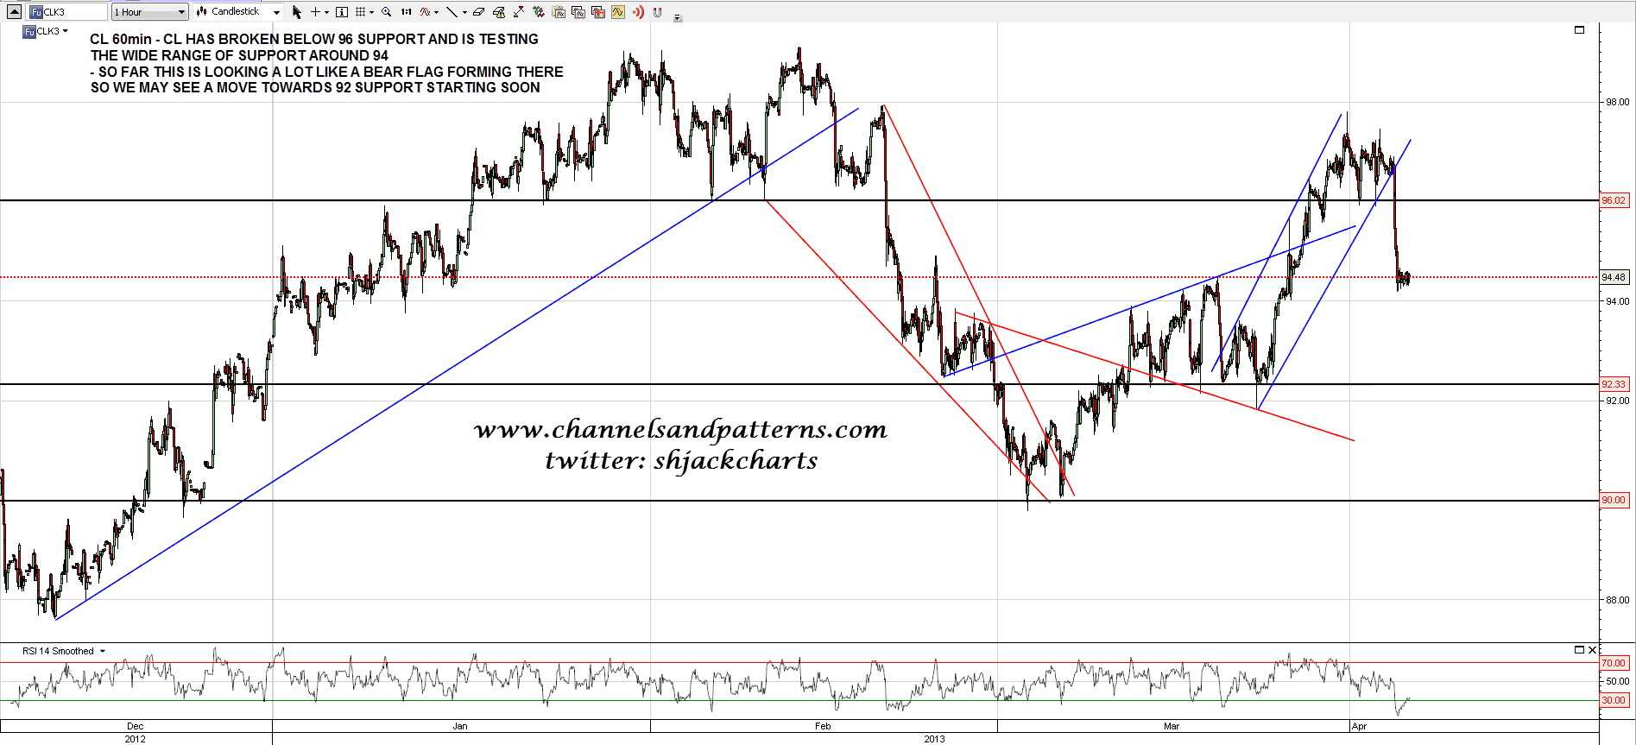
Task: Open the info box tool
Action: (342, 12)
